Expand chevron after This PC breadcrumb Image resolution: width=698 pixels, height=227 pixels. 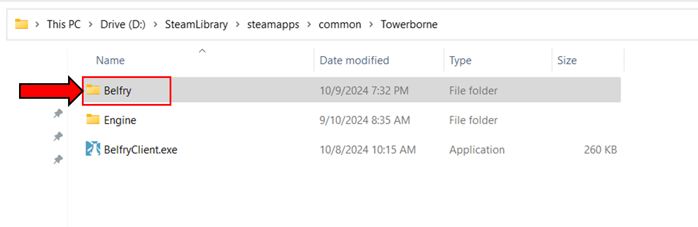pyautogui.click(x=91, y=24)
